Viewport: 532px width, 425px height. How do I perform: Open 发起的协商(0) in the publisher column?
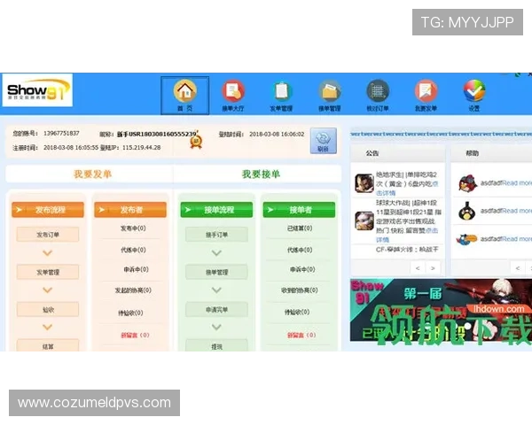(133, 290)
